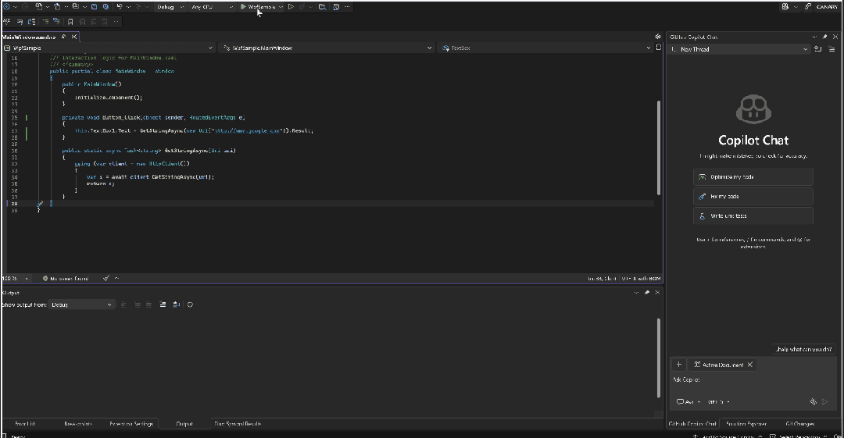Click the editor split window icon
Image resolution: width=844 pixels, height=438 pixels.
point(658,48)
